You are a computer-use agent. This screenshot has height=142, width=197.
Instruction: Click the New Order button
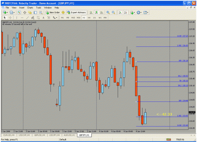tap(53, 12)
